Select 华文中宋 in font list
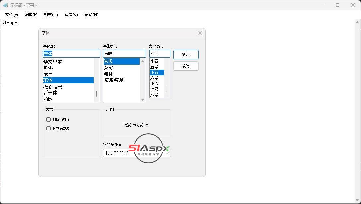This screenshot has height=204, width=361. (68, 62)
